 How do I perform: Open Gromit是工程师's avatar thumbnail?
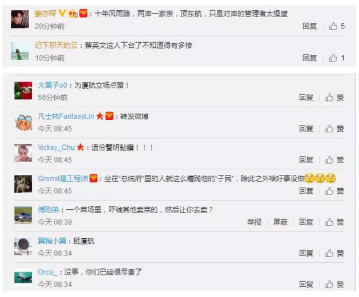coord(23,184)
